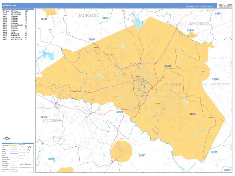Select the STATHAM row in ZIP table
The image size is (235, 176).
point(15,34)
